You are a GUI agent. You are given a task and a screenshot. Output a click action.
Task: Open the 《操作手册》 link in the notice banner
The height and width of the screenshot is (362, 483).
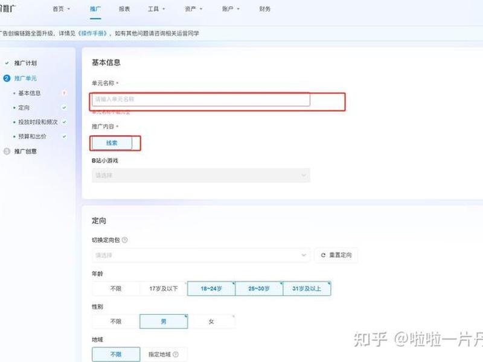pyautogui.click(x=93, y=33)
